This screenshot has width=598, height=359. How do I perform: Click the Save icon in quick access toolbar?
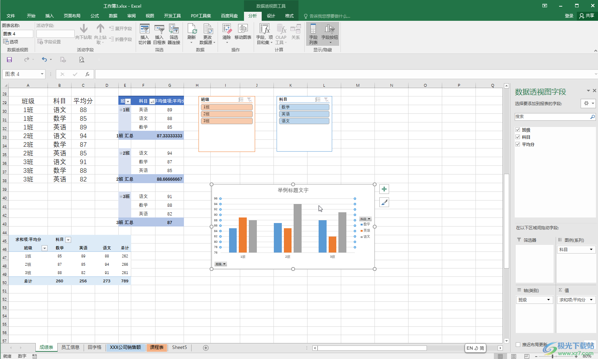pyautogui.click(x=9, y=60)
